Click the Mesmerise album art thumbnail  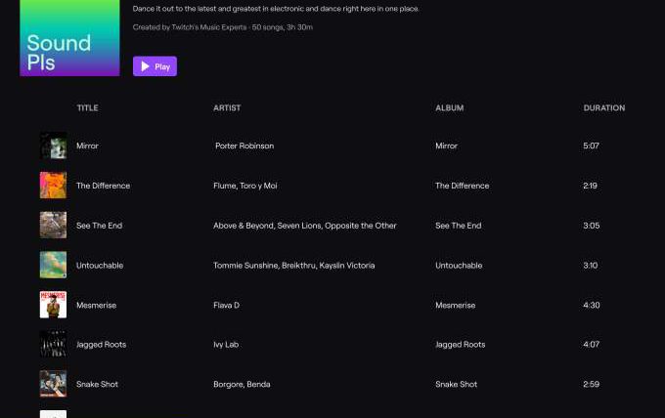click(x=53, y=305)
